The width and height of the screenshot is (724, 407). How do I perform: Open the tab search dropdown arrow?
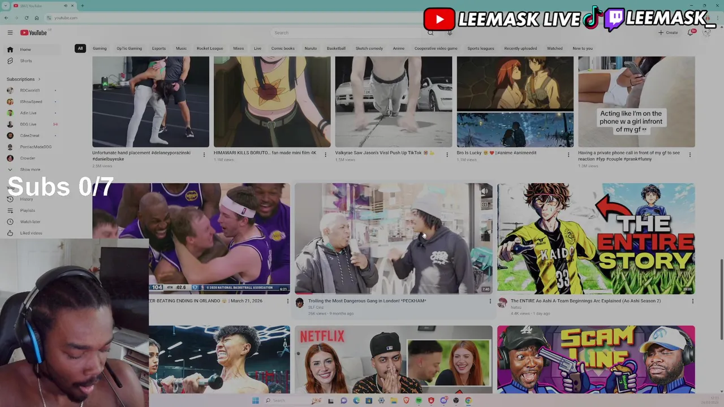point(6,6)
